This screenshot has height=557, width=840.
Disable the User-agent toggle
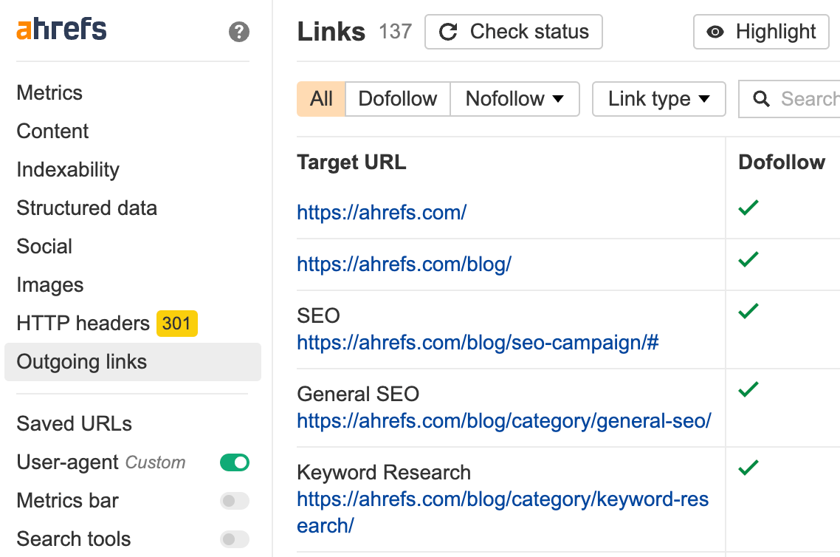(x=235, y=462)
